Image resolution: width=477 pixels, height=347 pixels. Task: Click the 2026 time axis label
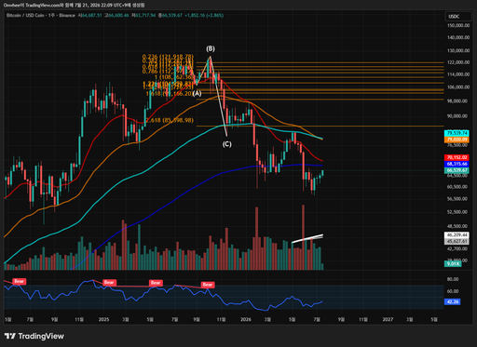coord(246,319)
